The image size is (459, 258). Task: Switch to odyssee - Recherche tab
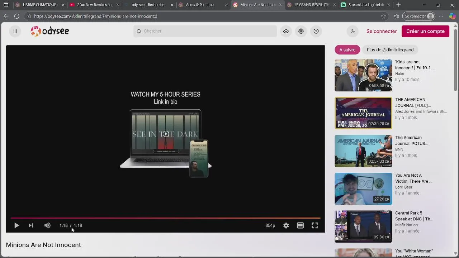click(149, 5)
